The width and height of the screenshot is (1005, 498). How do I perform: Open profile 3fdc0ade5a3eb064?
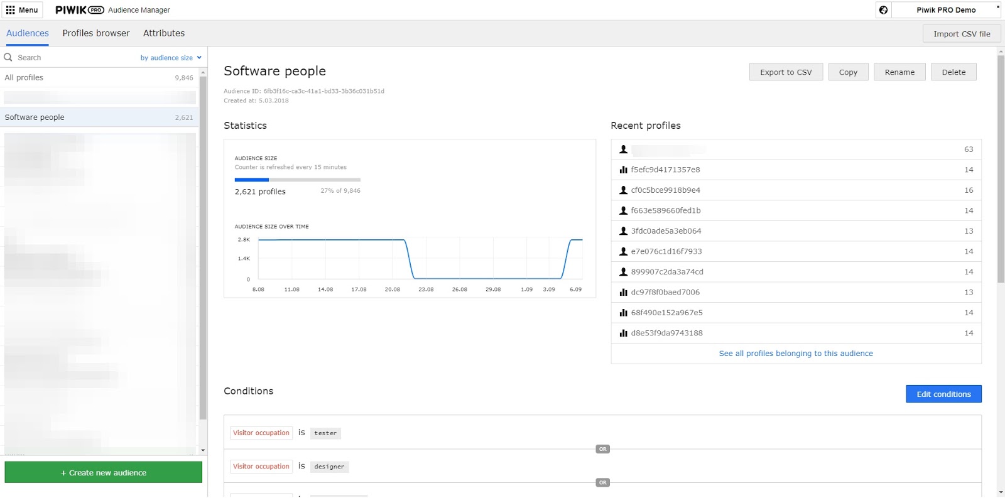666,231
